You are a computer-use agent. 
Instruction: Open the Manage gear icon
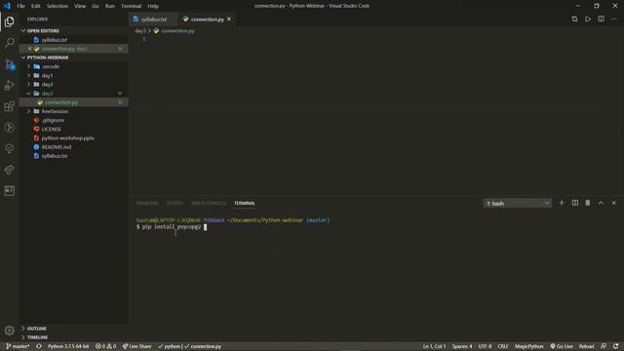(x=9, y=331)
